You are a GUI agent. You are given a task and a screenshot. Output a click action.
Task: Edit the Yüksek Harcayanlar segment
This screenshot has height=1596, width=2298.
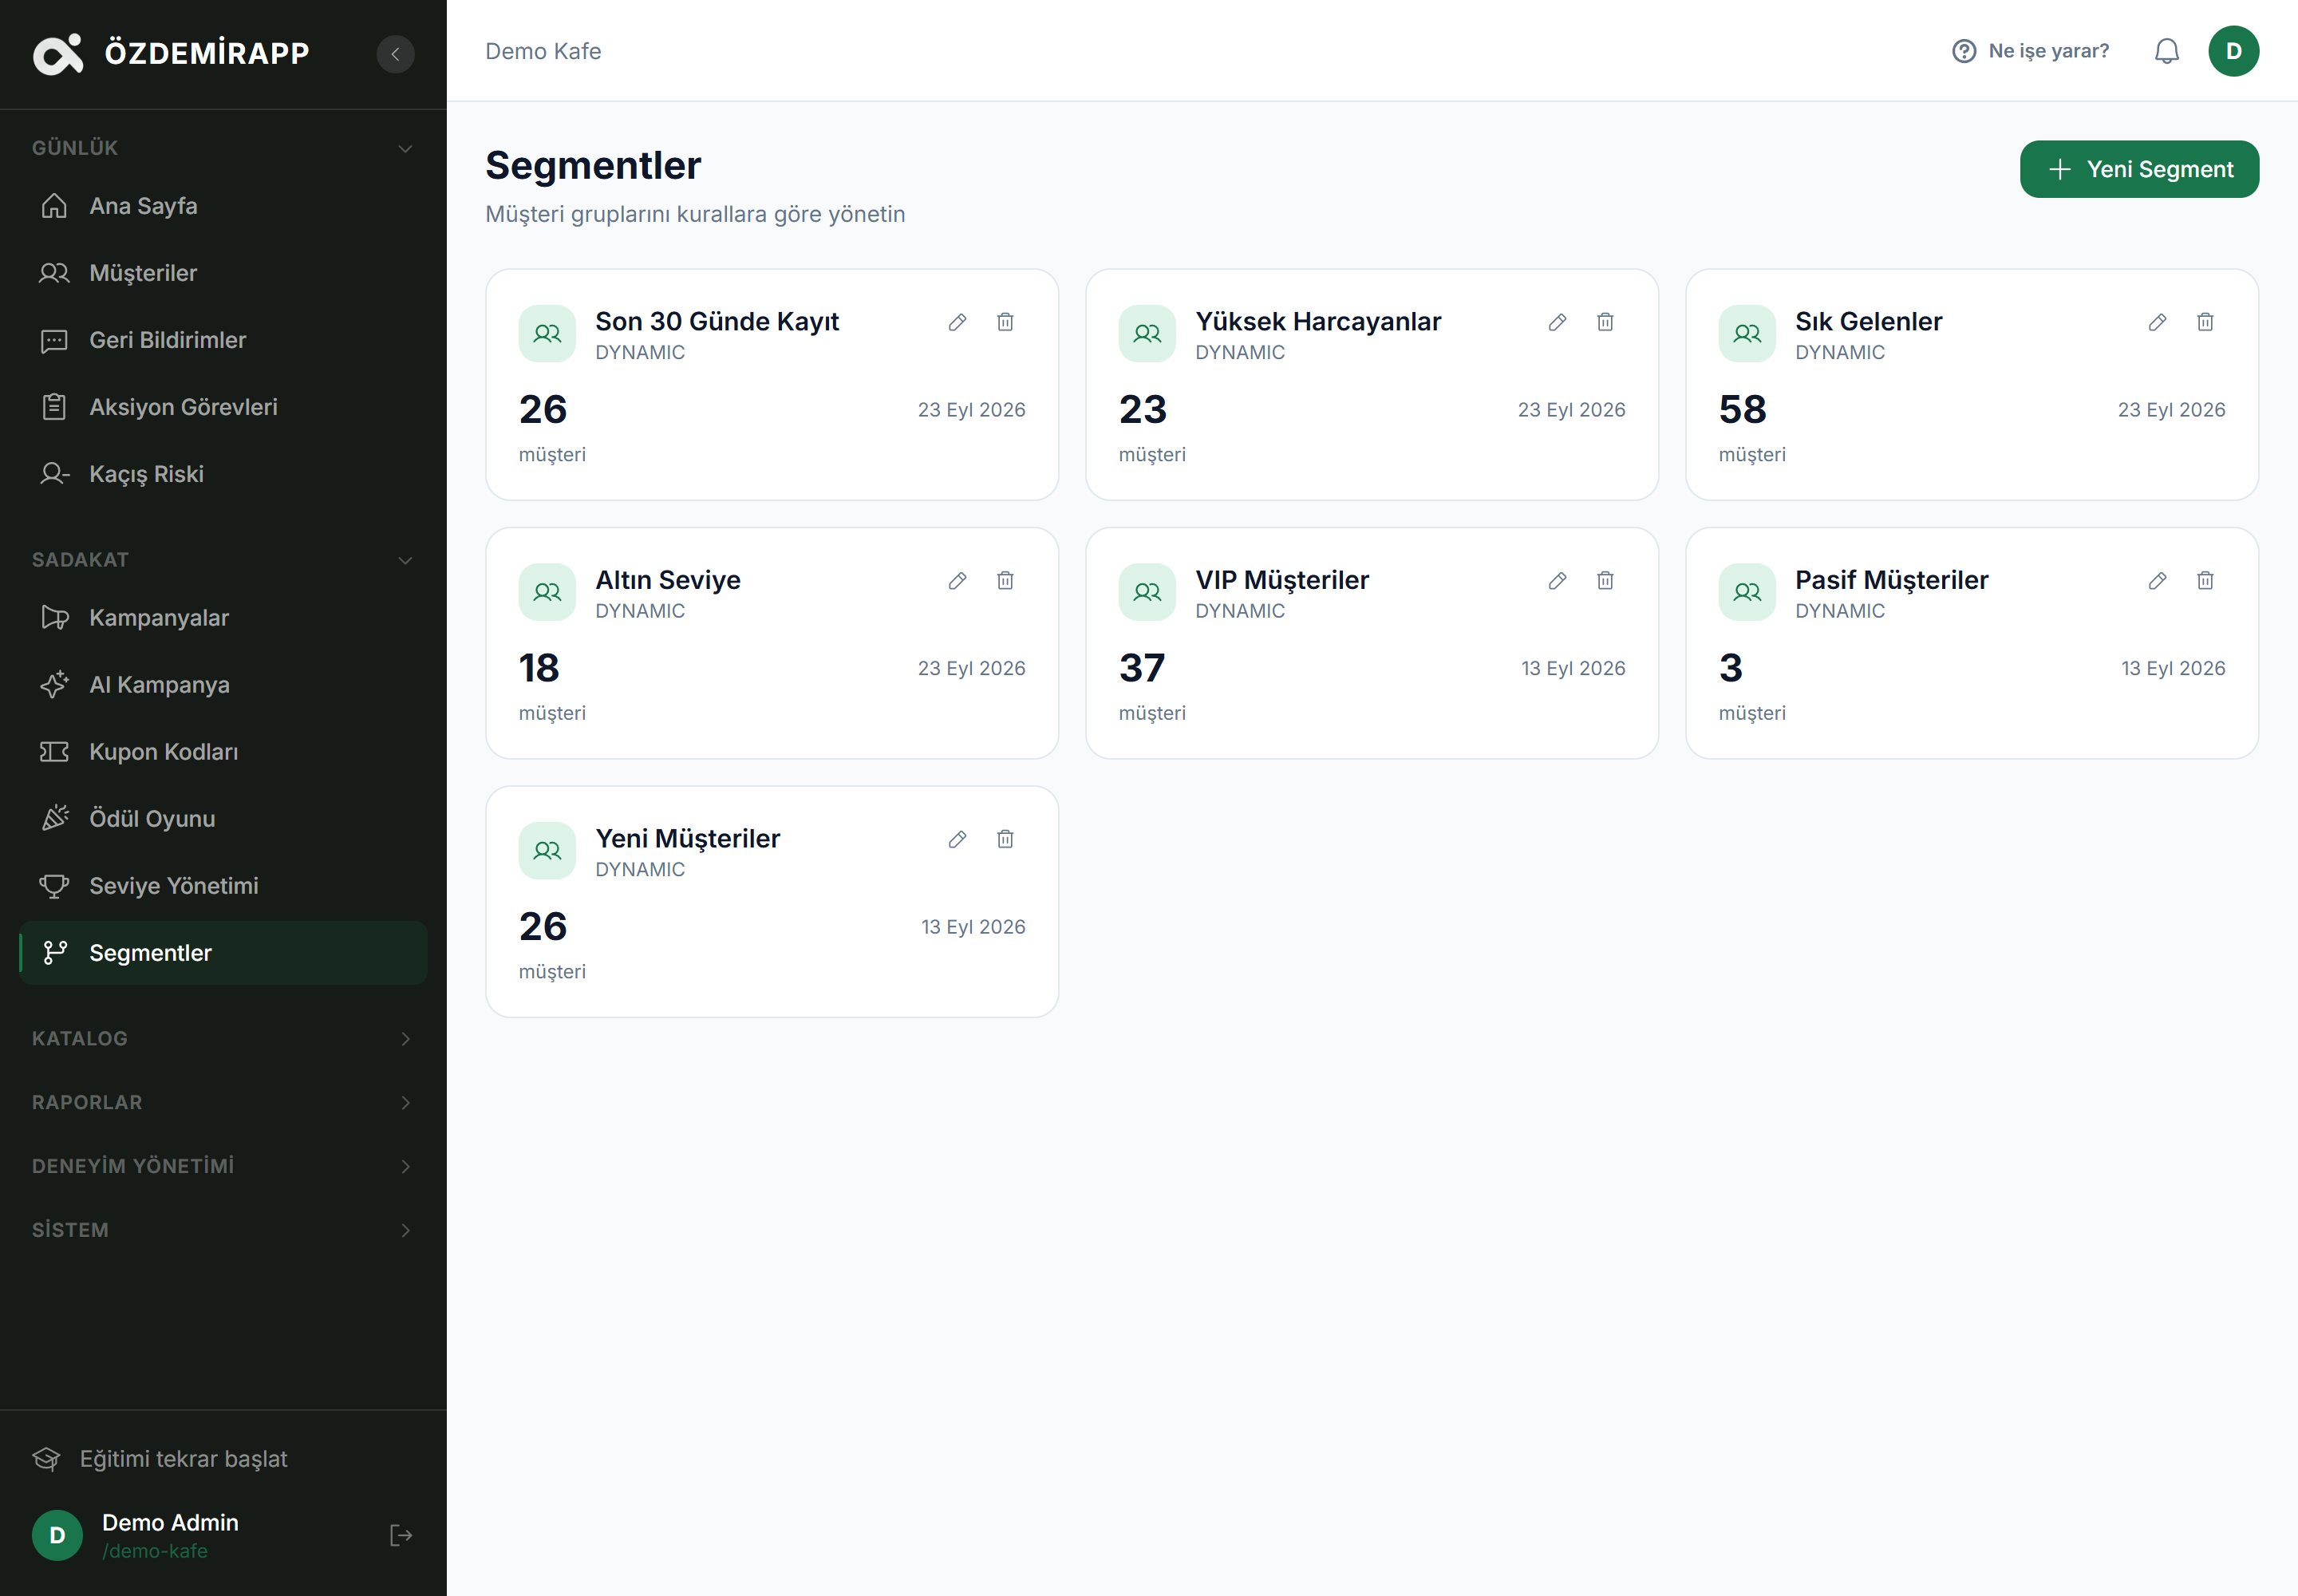tap(1557, 322)
